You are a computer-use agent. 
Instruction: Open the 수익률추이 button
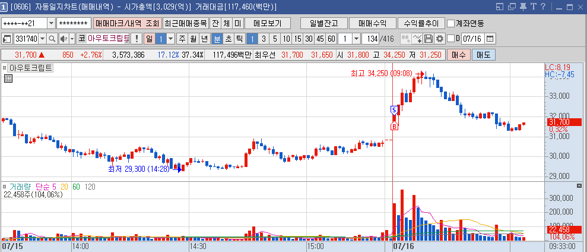point(421,24)
